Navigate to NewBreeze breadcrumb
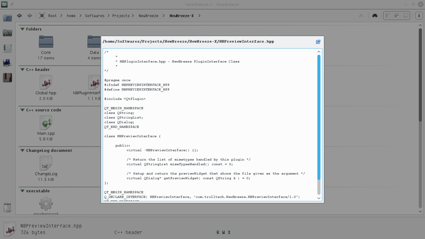 tap(148, 16)
